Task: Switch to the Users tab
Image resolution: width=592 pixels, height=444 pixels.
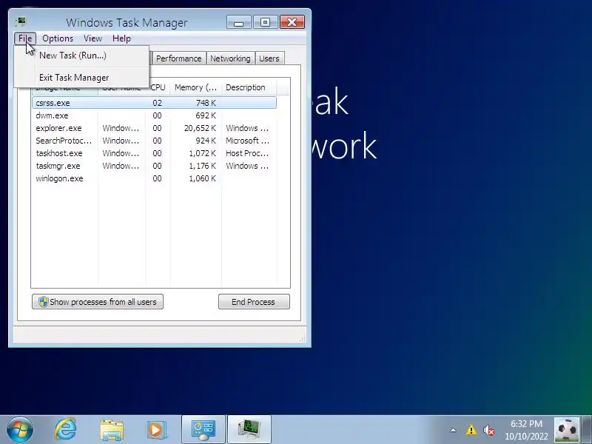Action: pos(269,58)
